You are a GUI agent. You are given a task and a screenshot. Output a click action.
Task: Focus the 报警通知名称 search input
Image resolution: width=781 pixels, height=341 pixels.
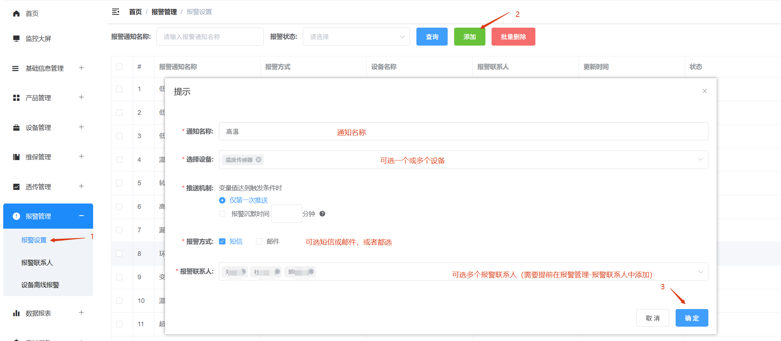210,37
